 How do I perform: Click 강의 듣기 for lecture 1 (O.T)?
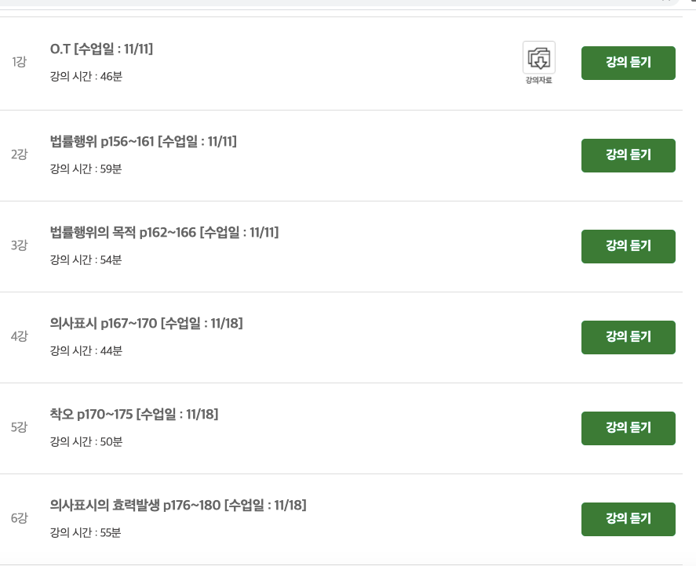[x=628, y=63]
